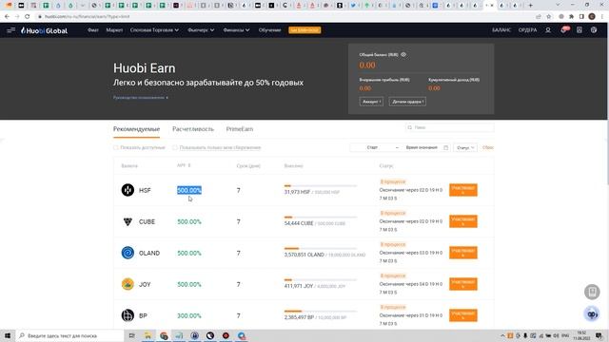
Task: Open Task View on the taskbar
Action: point(131,335)
